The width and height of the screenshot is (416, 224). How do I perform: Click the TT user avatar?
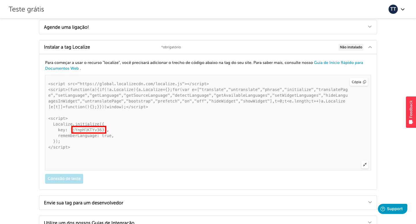tap(393, 9)
